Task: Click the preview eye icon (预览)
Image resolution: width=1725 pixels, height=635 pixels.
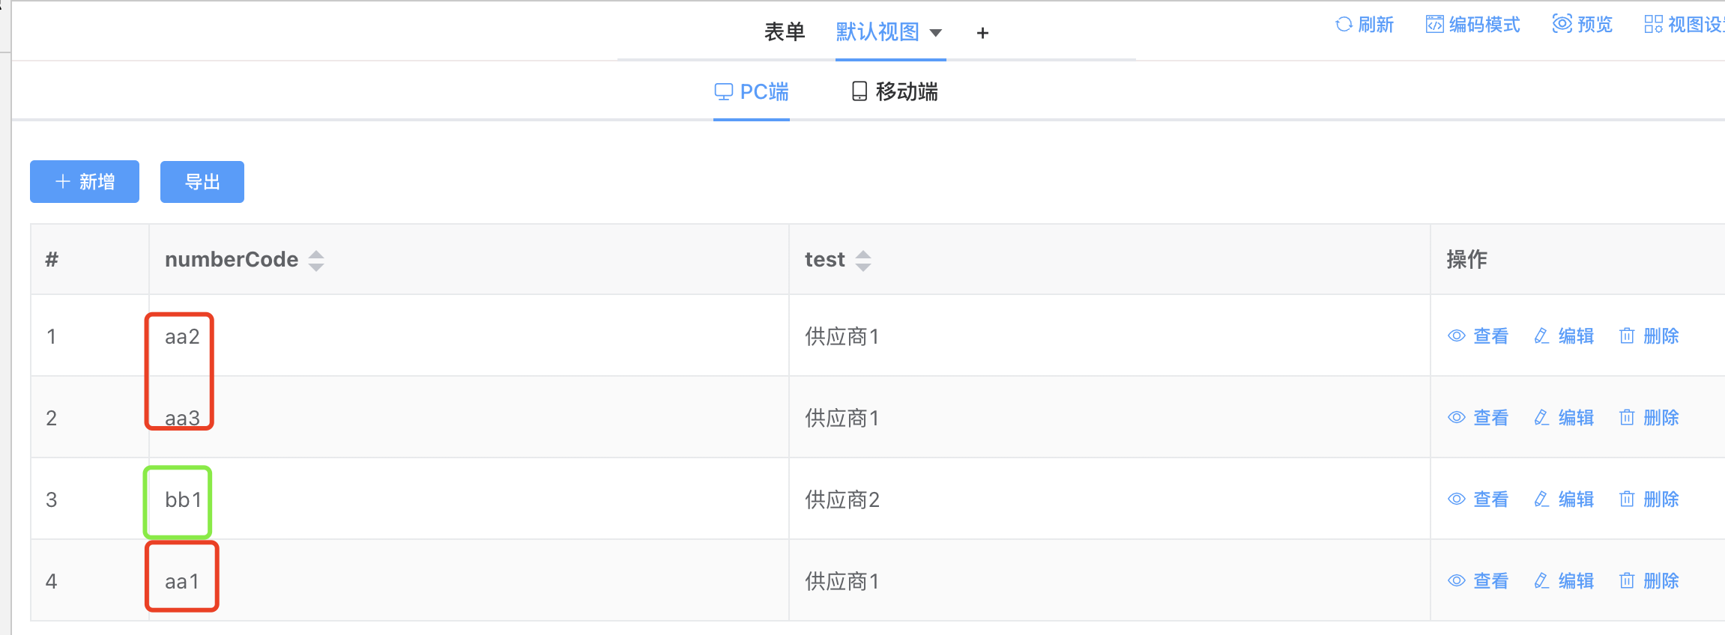Action: point(1562,24)
